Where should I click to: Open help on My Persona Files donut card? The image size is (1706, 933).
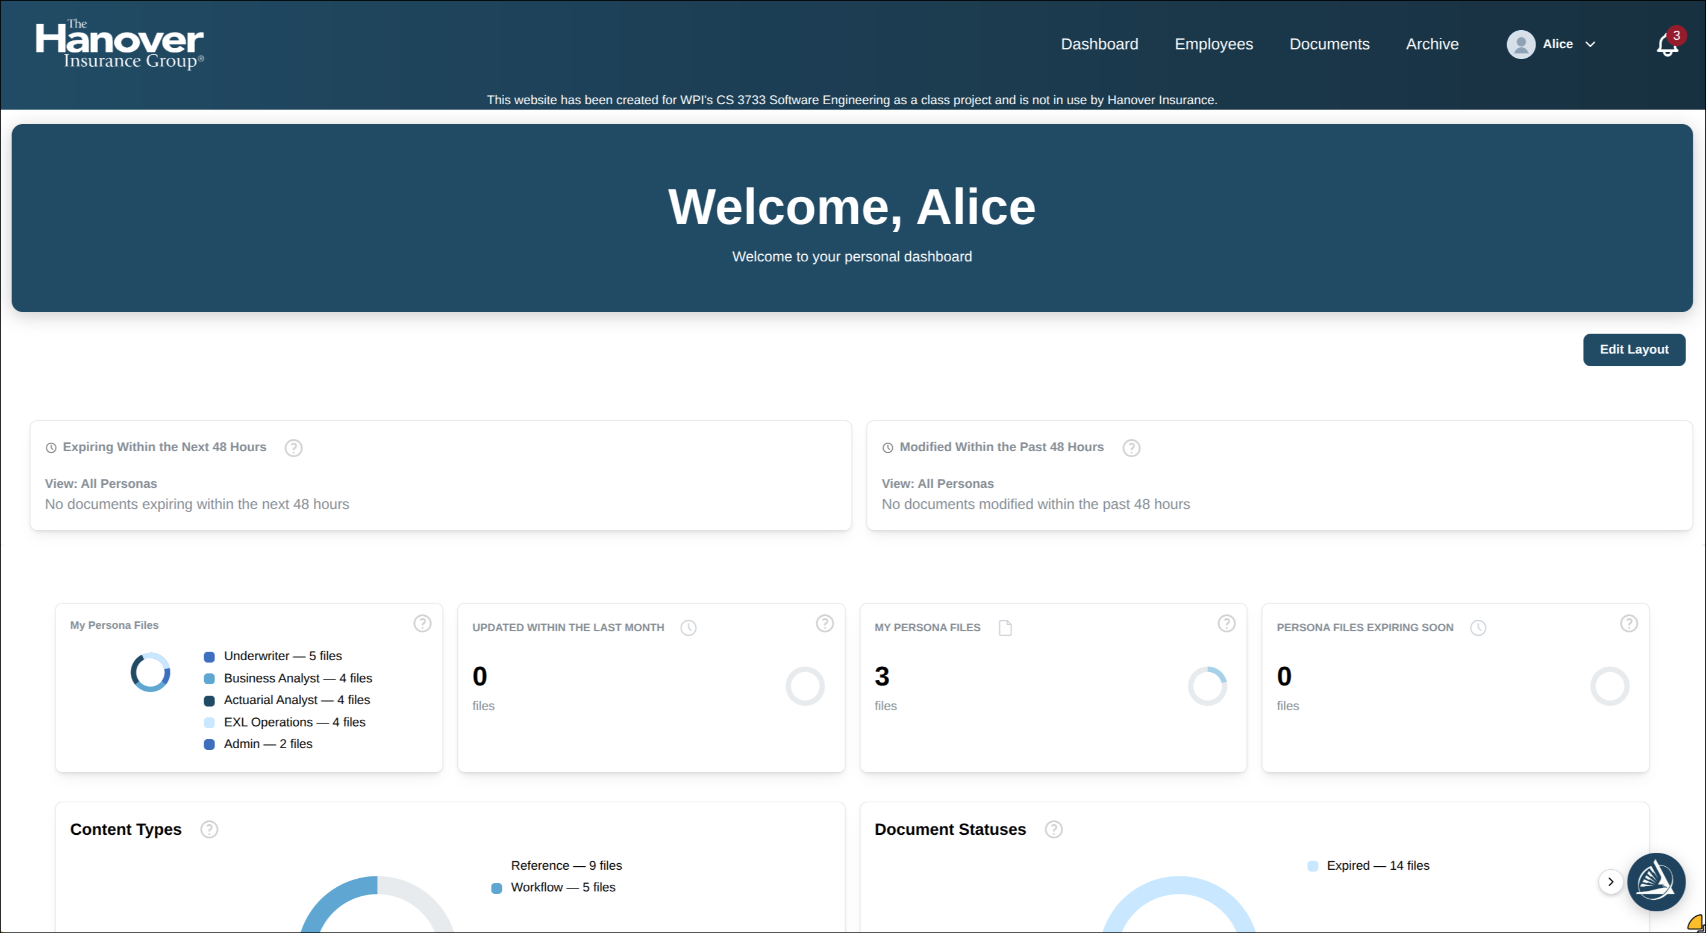click(422, 623)
